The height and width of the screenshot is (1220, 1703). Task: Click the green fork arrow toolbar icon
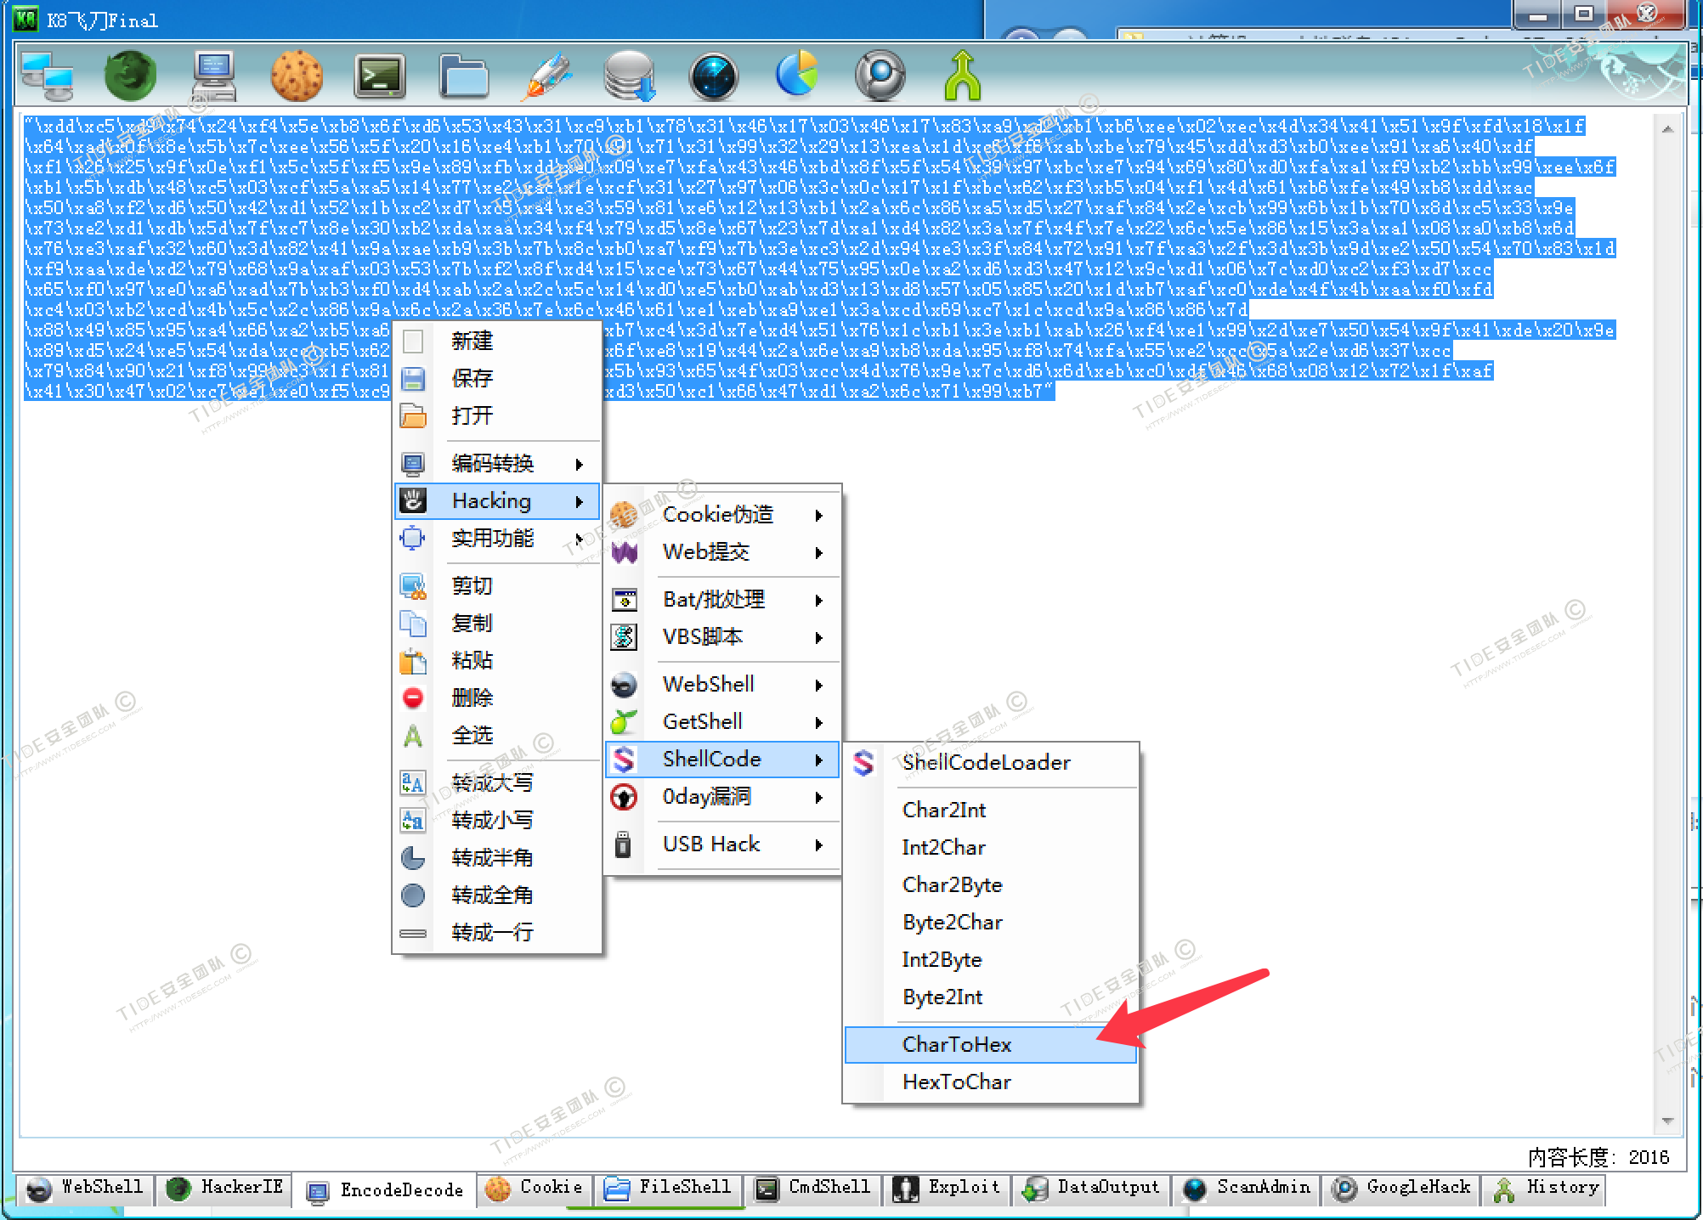pyautogui.click(x=962, y=76)
